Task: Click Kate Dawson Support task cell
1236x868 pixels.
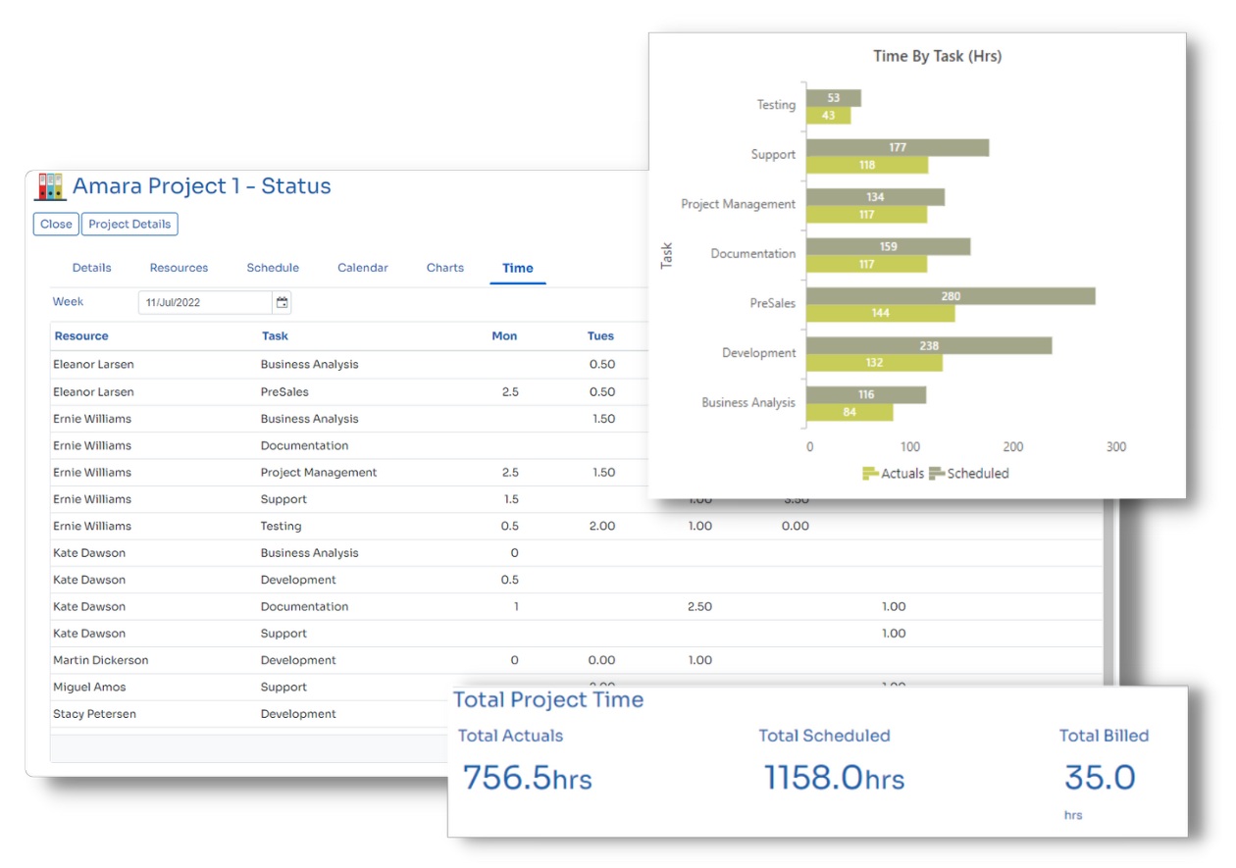Action: point(283,634)
